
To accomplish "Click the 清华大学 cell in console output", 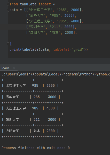I will [12, 97].
